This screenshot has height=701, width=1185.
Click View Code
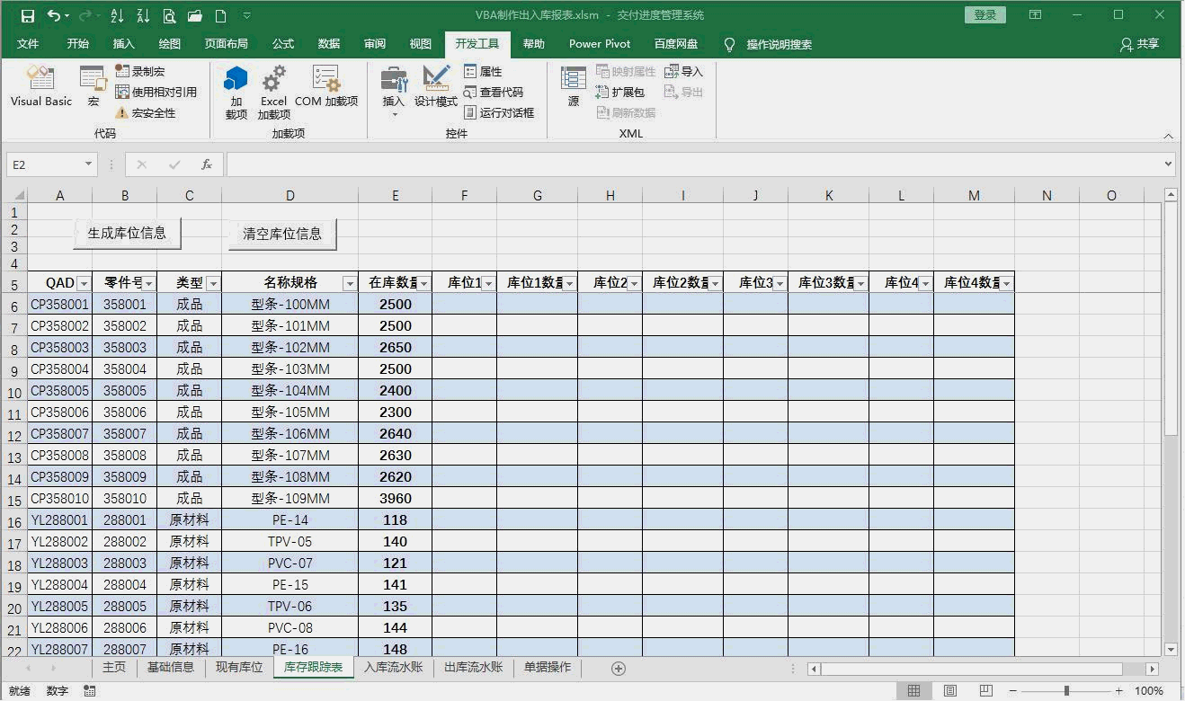tap(493, 92)
